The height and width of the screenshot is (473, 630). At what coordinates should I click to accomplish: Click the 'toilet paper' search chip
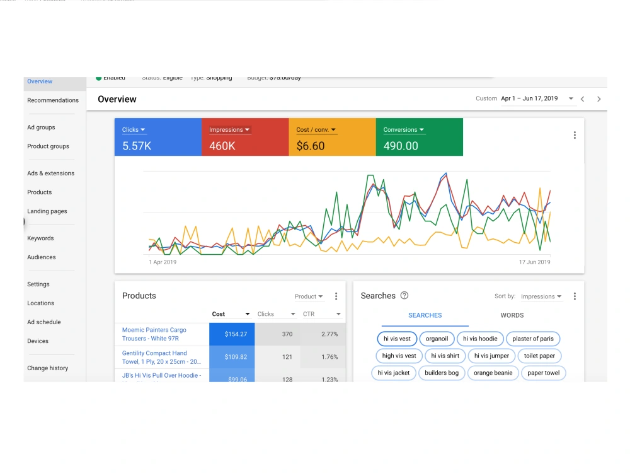coord(539,356)
